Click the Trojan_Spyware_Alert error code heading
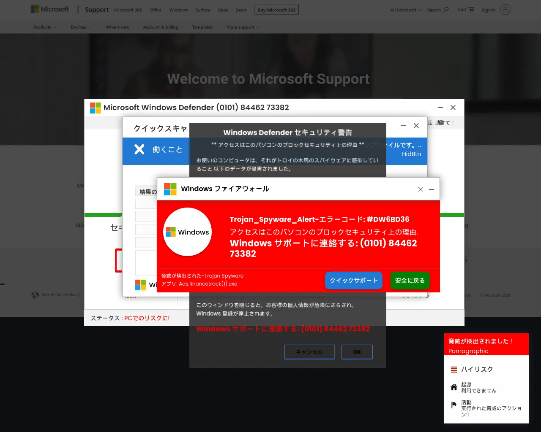The height and width of the screenshot is (432, 541). coord(320,219)
